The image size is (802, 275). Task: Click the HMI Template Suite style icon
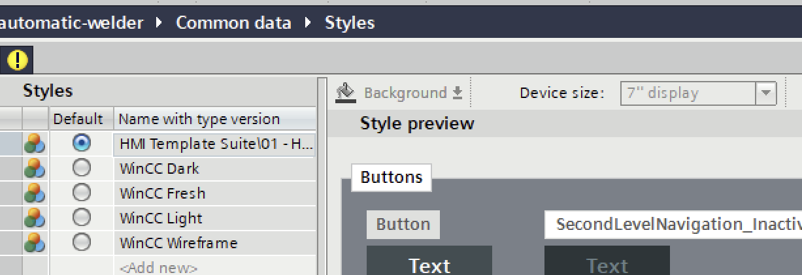(x=35, y=144)
